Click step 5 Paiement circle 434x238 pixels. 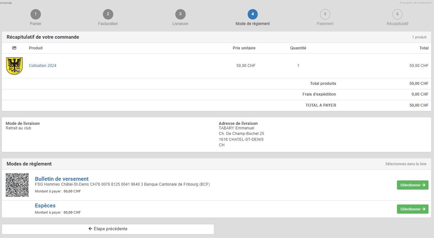coord(325,14)
